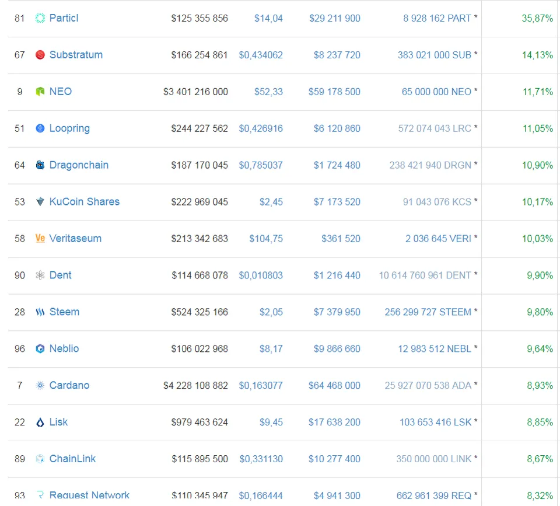
Task: Click Veritaseum price $104,75
Action: pos(266,239)
